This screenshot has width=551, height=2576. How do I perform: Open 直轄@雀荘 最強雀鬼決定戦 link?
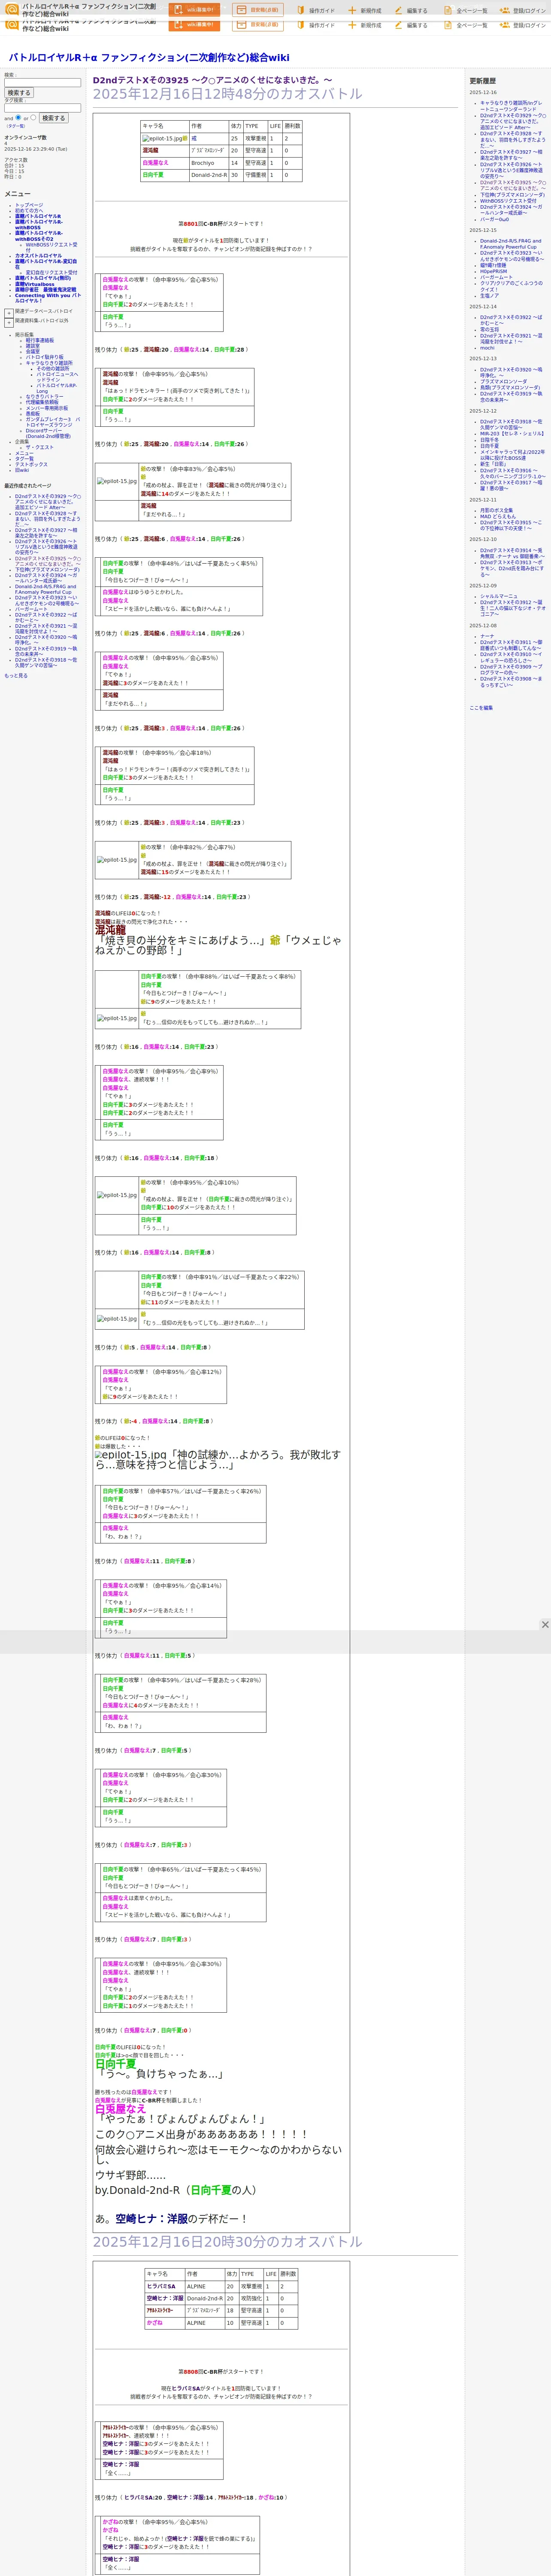(x=45, y=290)
